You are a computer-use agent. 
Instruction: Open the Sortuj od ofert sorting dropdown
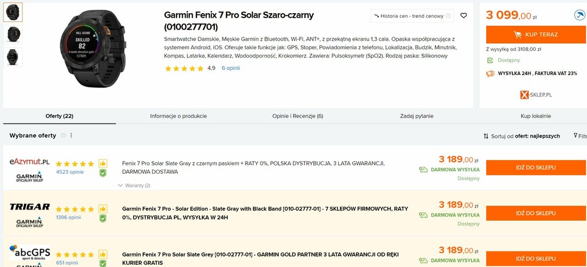(x=522, y=136)
